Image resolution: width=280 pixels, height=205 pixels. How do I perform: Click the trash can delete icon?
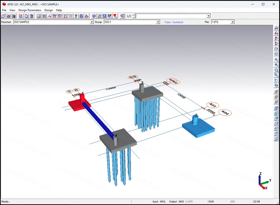point(32,16)
